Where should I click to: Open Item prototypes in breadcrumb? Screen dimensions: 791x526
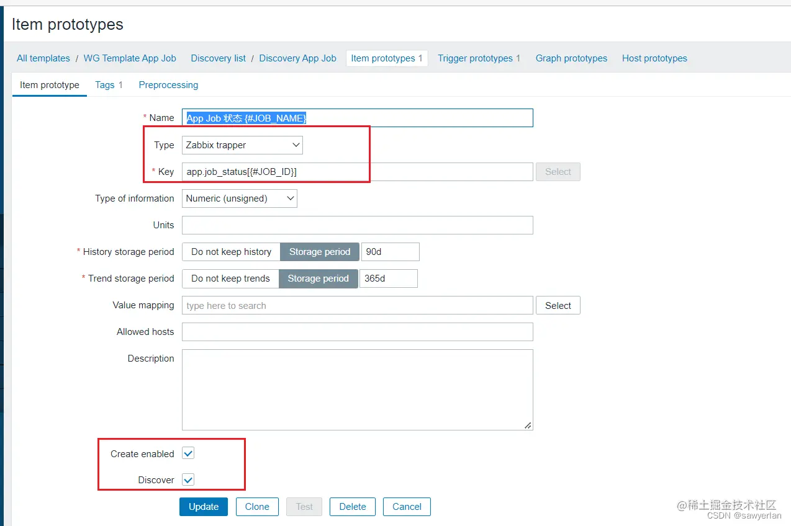387,58
